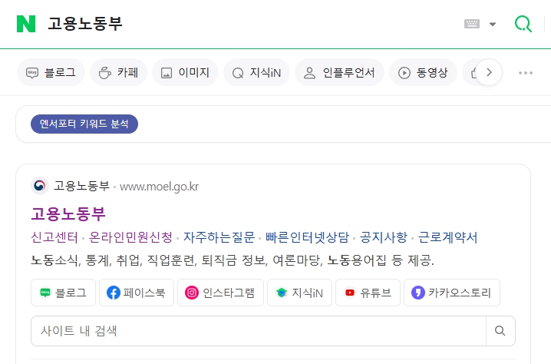551x364 pixels.
Task: Click the green search magnifier icon
Action: (523, 24)
